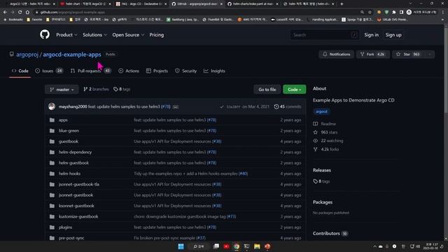Viewport: 448px width, 252px height.
Task: Open Chrome from the taskbar
Action: pyautogui.click(x=237, y=246)
